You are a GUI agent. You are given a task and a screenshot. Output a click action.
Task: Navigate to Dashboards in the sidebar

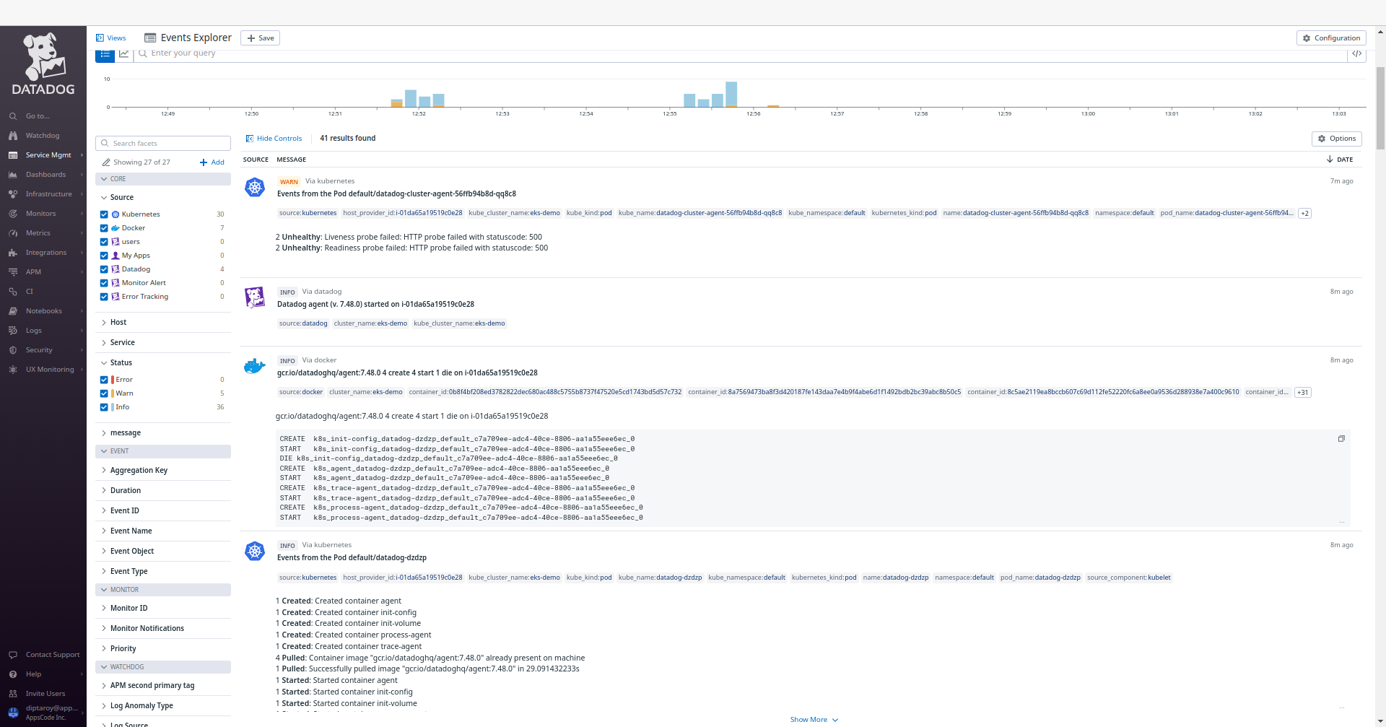click(44, 174)
